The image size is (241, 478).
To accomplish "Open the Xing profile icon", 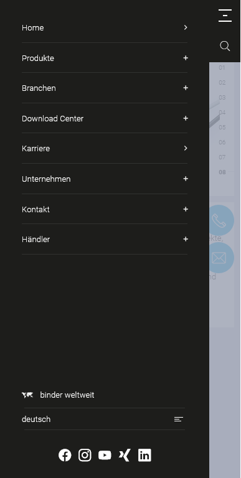I will pyautogui.click(x=125, y=455).
